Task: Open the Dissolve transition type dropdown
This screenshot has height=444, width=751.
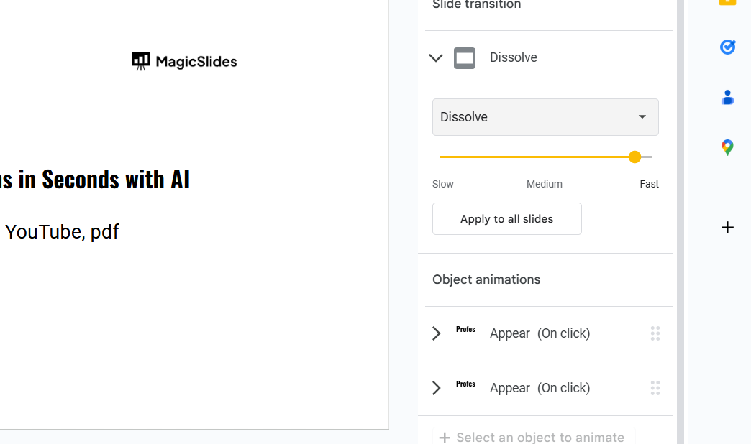Action: (545, 117)
